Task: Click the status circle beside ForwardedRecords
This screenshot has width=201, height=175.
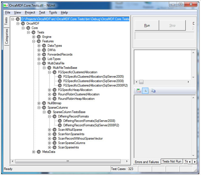Action: (44, 54)
